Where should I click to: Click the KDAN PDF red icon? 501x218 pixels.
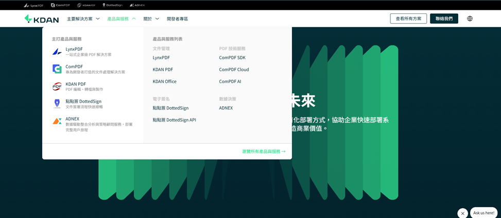[57, 86]
